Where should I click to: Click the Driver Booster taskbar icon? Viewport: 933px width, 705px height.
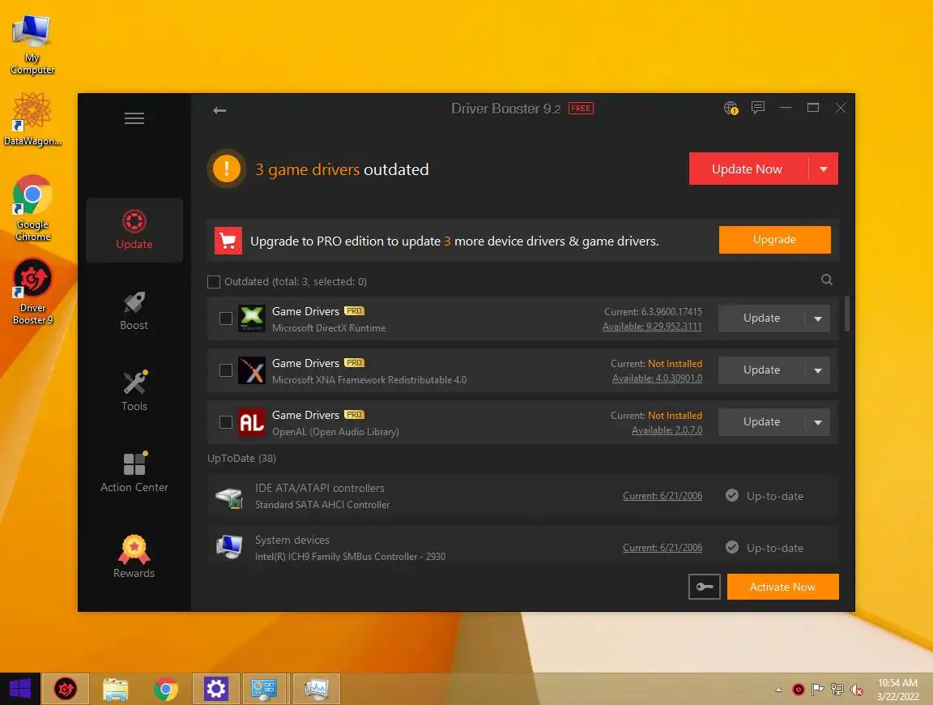(66, 689)
